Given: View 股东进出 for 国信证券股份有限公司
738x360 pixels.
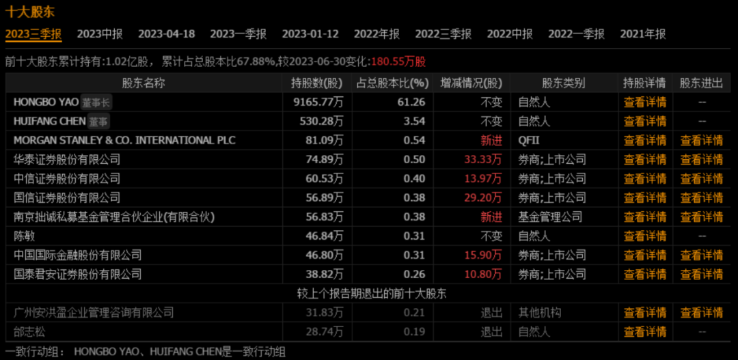Looking at the screenshot, I should point(701,197).
